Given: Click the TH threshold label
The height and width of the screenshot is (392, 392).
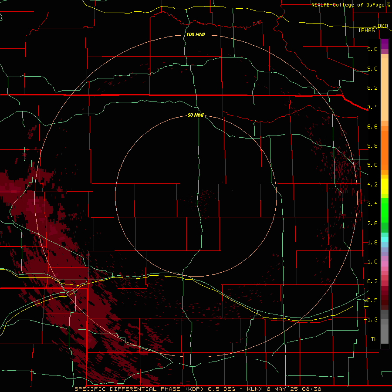Looking at the screenshot, I should [374, 339].
